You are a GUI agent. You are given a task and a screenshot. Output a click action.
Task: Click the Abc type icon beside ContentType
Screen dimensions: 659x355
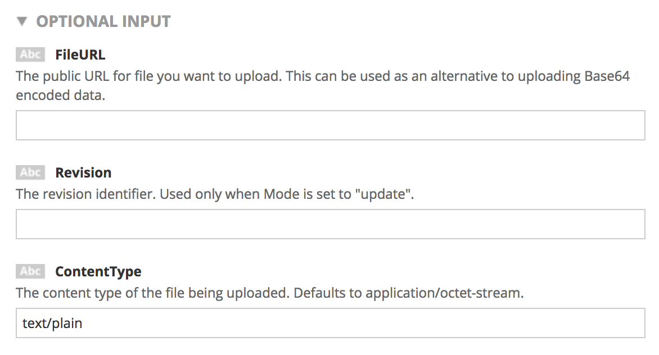coord(30,272)
